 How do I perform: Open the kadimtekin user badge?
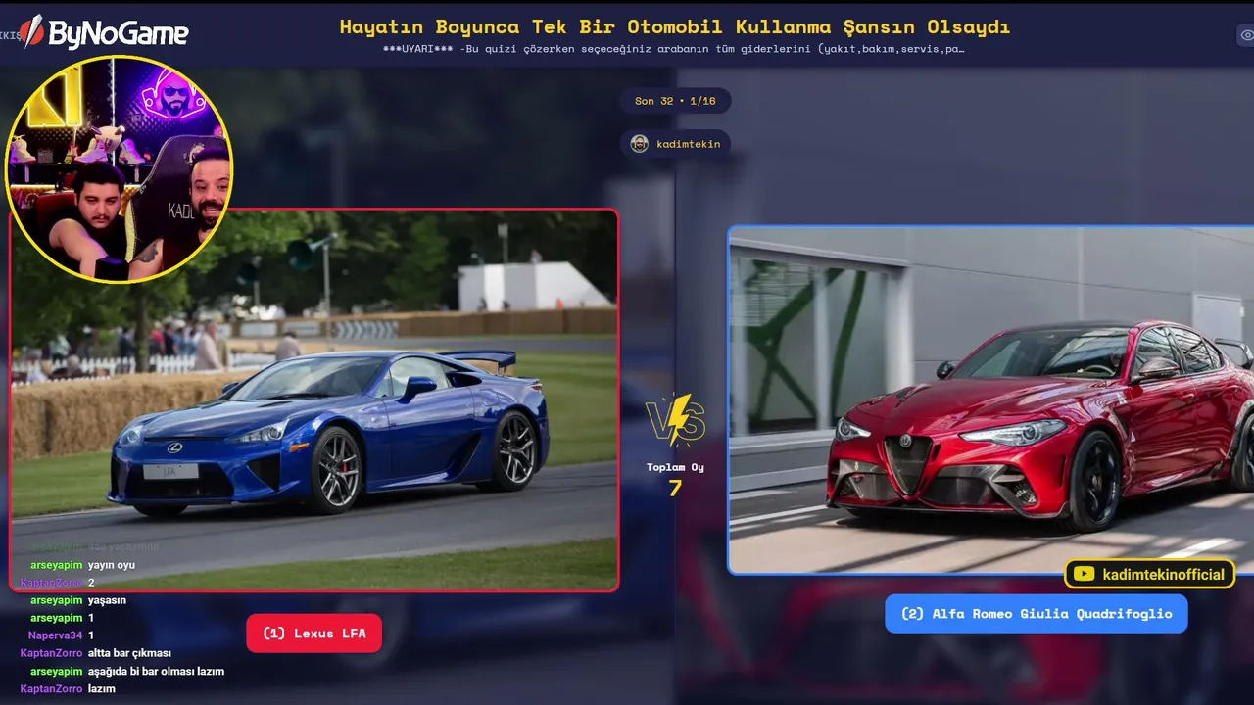click(675, 144)
